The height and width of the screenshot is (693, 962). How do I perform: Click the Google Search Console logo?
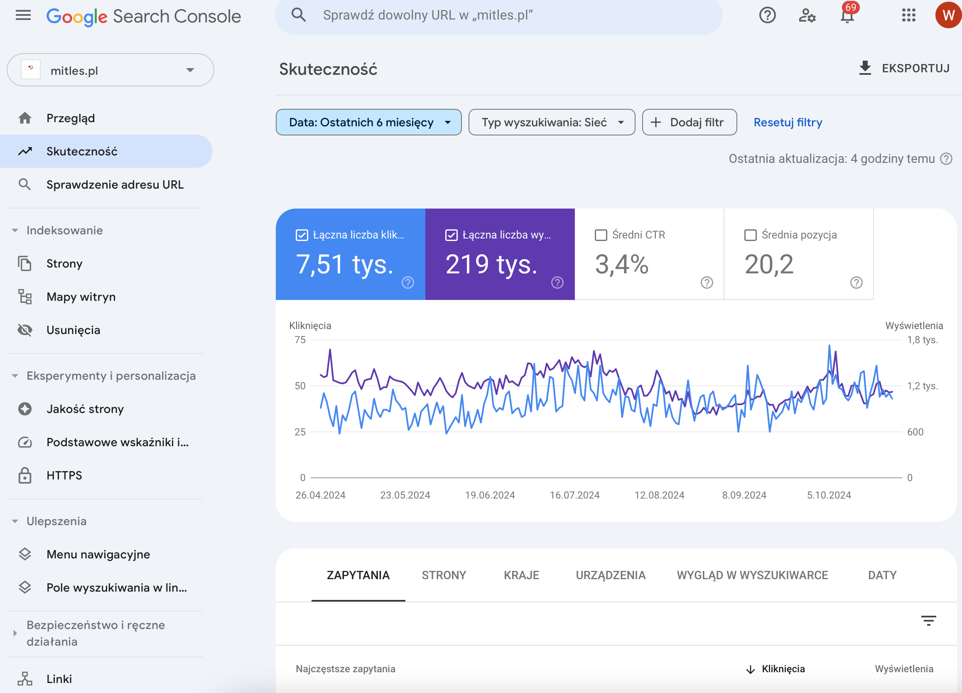[x=143, y=17]
